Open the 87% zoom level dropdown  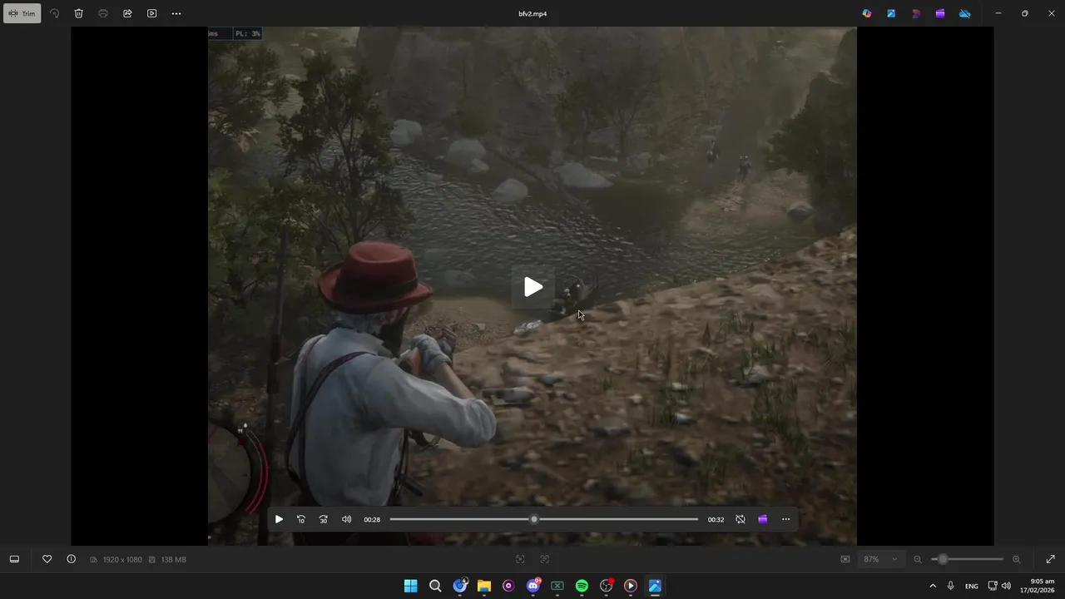point(880,559)
